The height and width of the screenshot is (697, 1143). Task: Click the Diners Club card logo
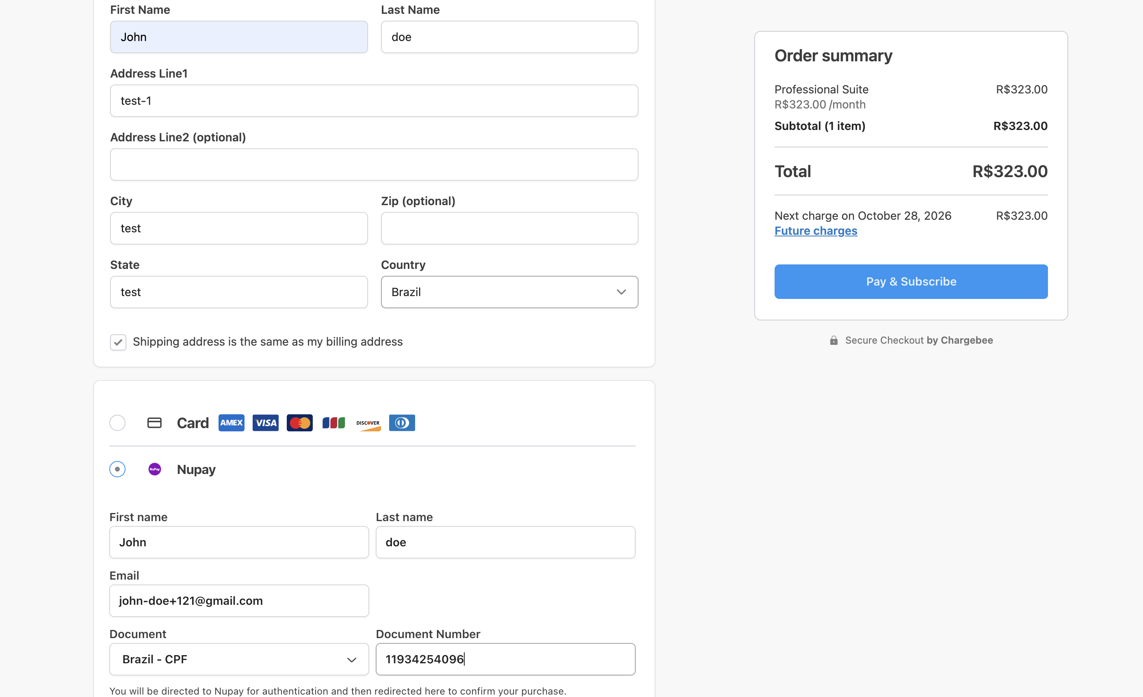(x=402, y=422)
